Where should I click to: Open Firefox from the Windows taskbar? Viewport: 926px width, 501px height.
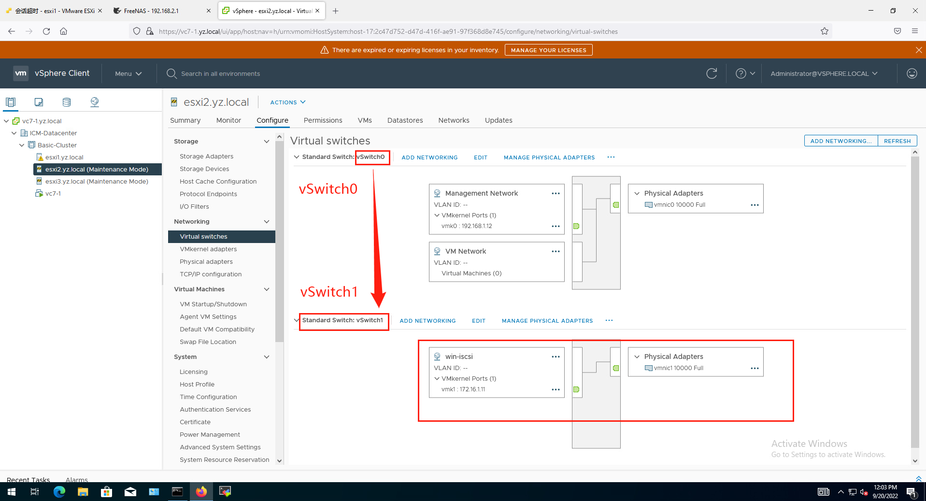coord(201,491)
